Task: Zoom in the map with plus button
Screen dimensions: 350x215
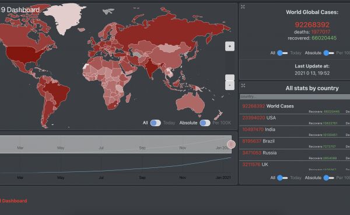Action: [x=230, y=46]
